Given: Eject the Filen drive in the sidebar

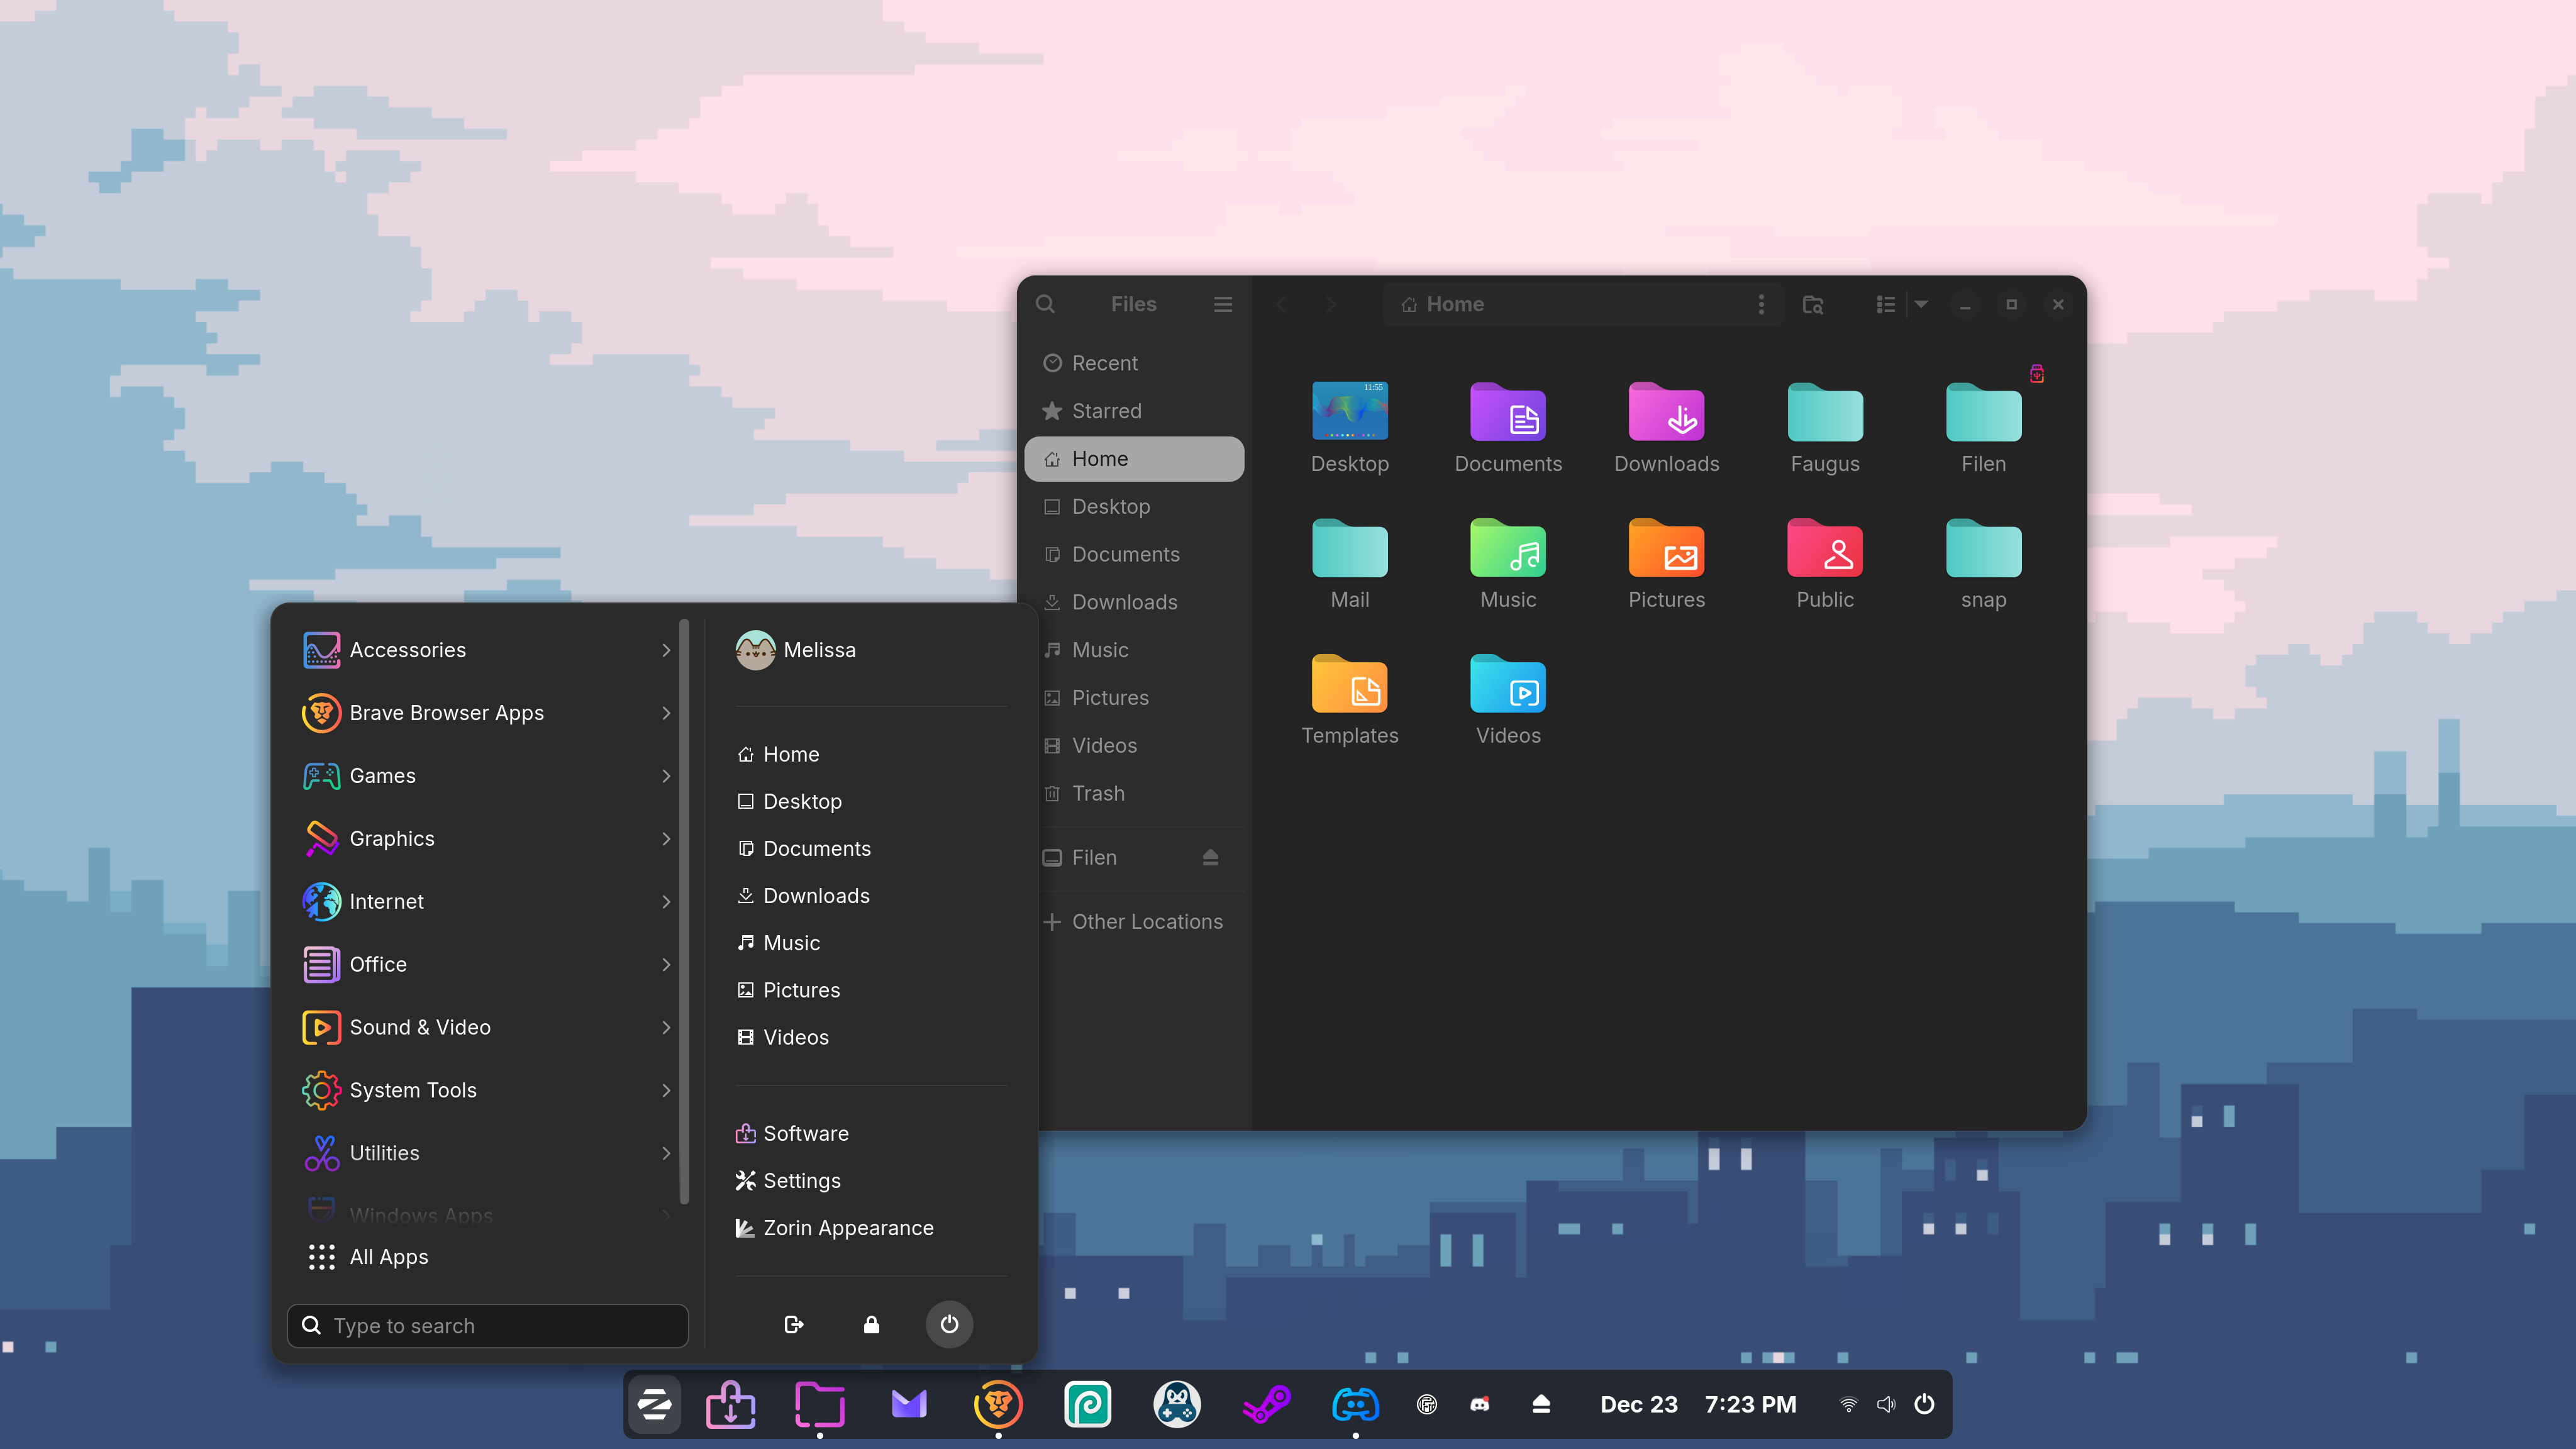Looking at the screenshot, I should click(x=1210, y=857).
